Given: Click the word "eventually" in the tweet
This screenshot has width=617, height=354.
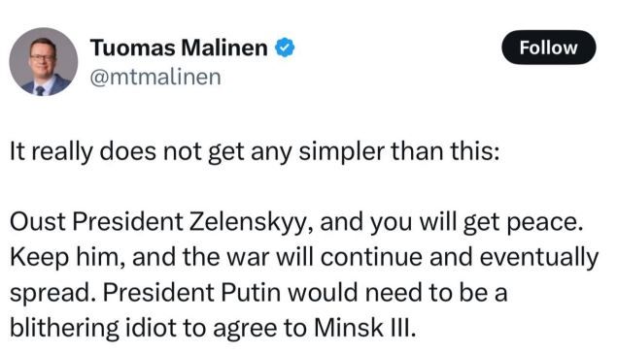Looking at the screenshot, I should [x=539, y=258].
